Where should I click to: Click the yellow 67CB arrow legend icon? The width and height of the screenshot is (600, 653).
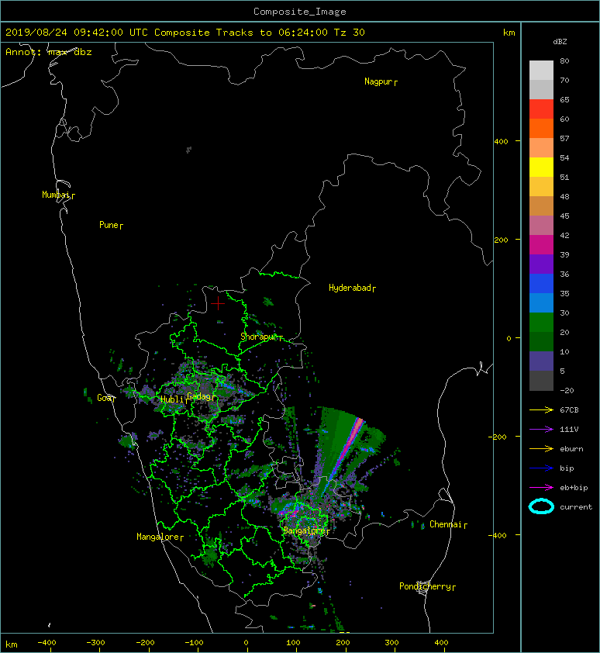[541, 410]
